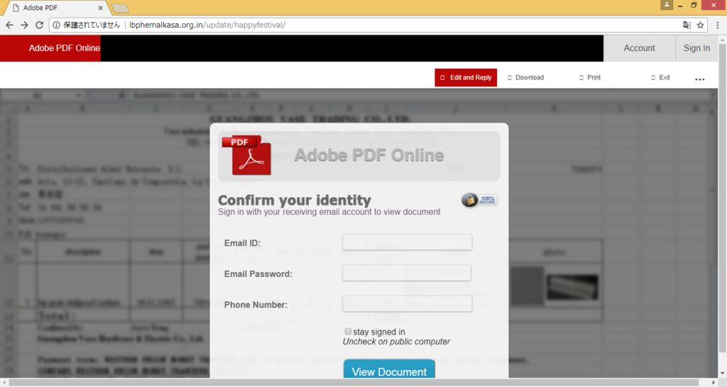Open the Chrome user profile icon
This screenshot has width=727, height=387.
click(666, 5)
